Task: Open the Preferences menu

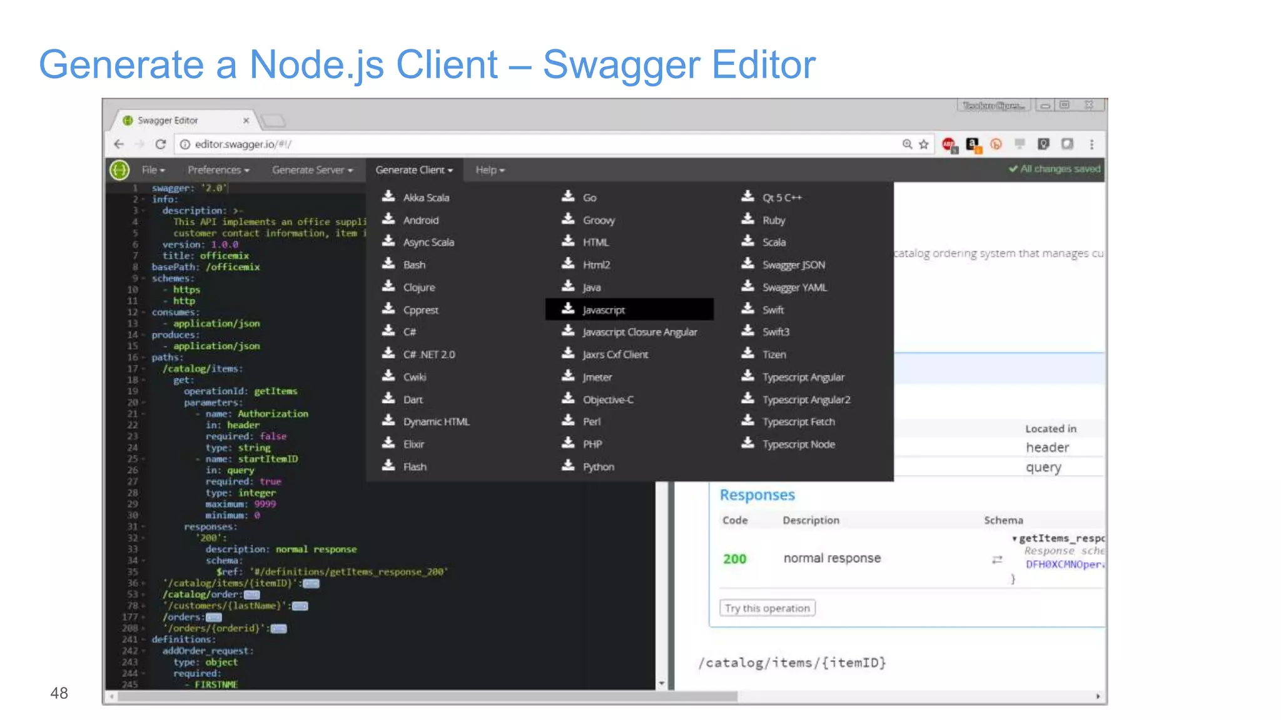Action: pyautogui.click(x=218, y=170)
